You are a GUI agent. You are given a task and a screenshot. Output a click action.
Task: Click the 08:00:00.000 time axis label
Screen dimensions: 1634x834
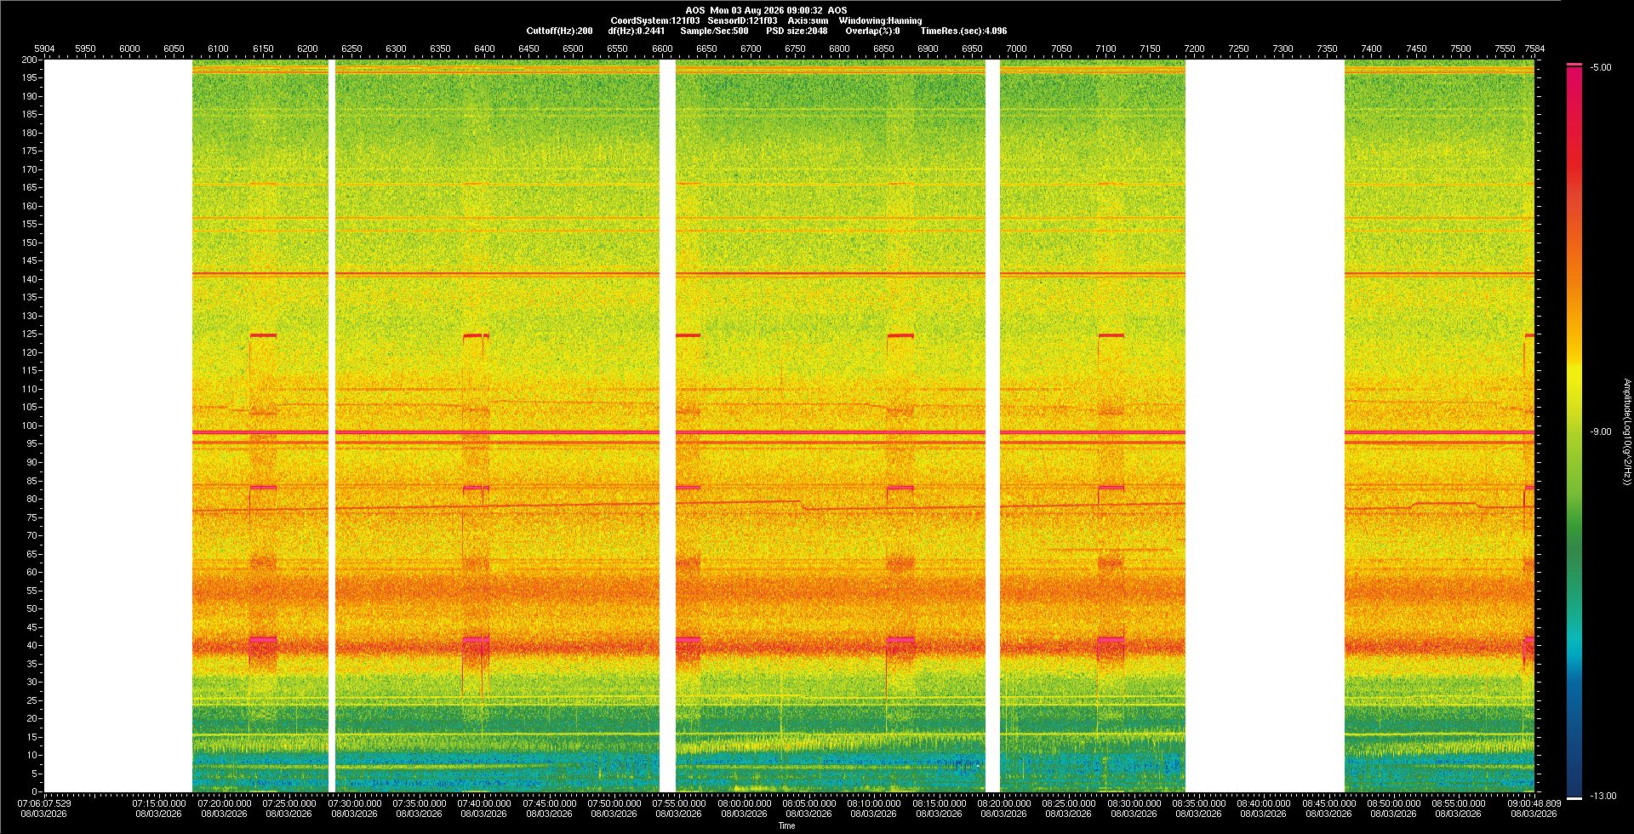pos(745,803)
